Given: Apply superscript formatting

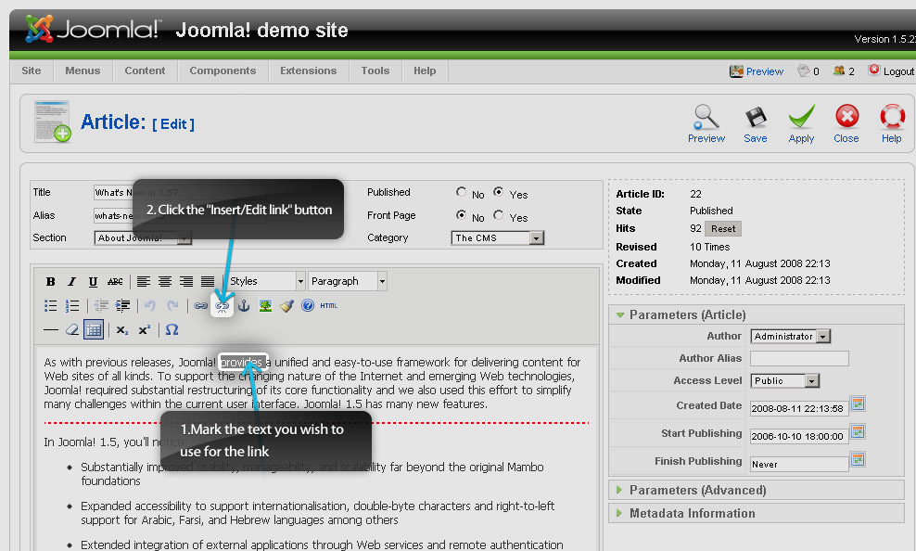Looking at the screenshot, I should tap(145, 330).
